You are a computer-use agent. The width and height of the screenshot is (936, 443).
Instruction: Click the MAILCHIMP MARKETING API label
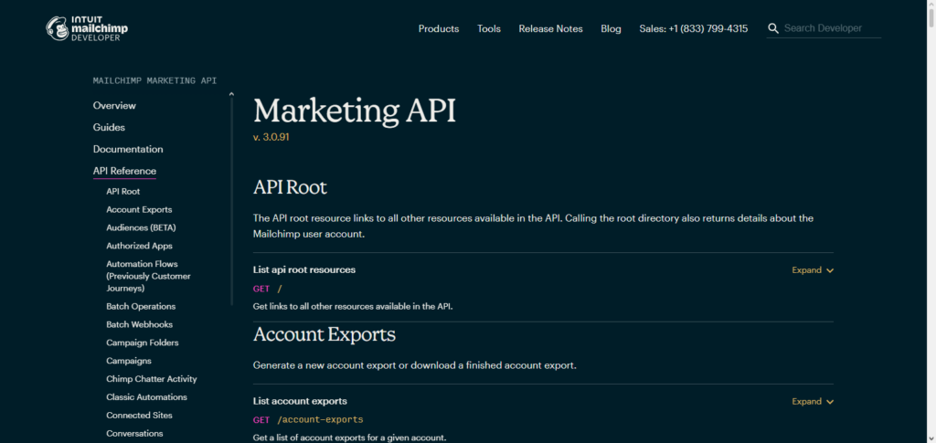(154, 79)
